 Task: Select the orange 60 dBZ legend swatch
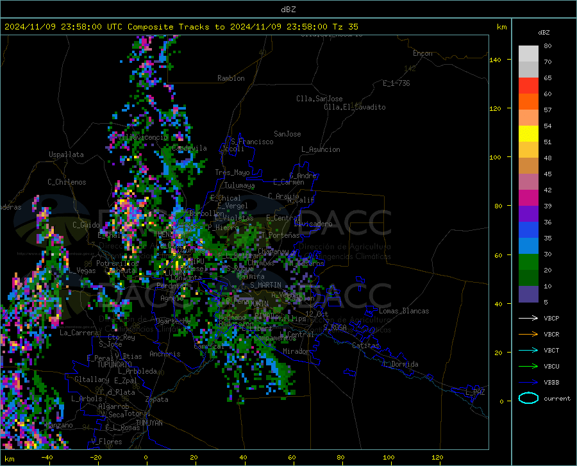point(528,101)
